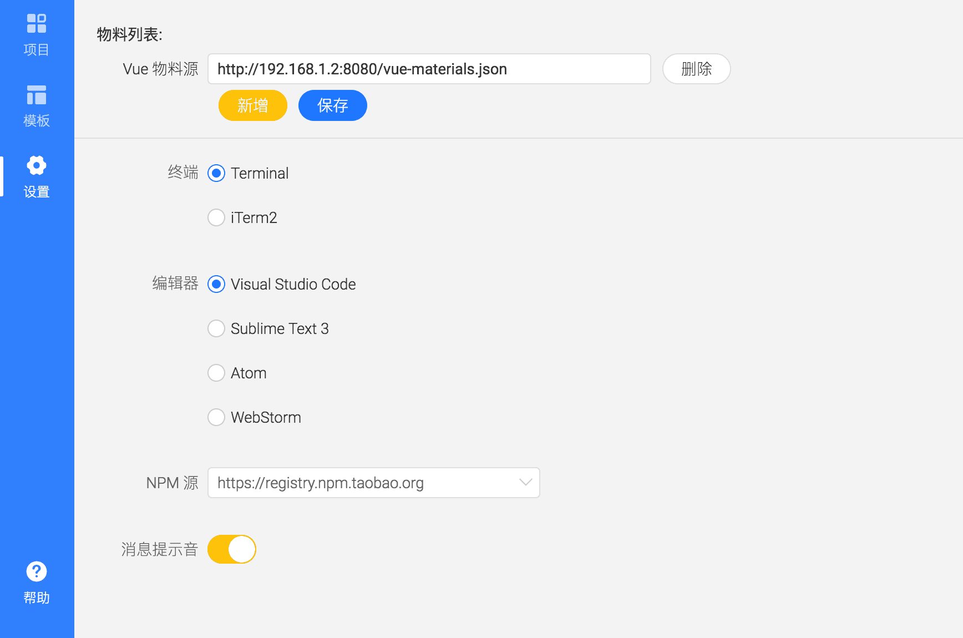
Task: Click the Settings gear icon
Action: (x=37, y=165)
